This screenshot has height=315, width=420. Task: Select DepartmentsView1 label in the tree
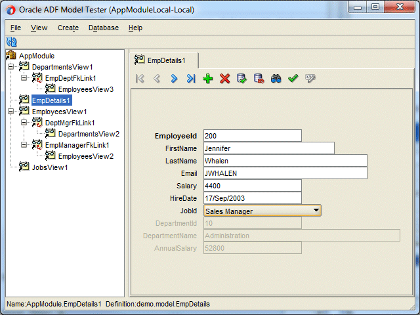[x=62, y=67]
